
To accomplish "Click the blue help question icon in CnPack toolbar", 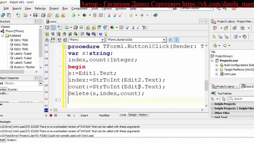I will point(100,34).
